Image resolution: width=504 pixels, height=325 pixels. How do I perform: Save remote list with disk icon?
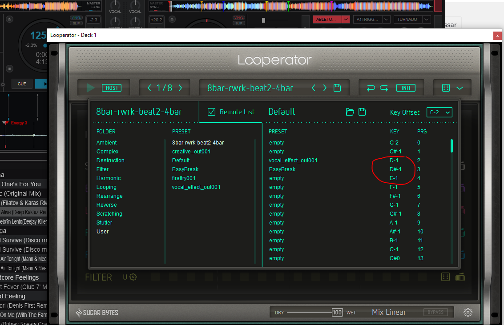pos(362,112)
